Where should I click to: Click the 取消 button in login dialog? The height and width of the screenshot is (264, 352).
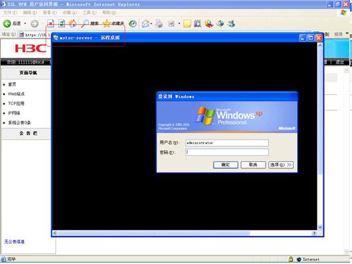[x=253, y=165]
